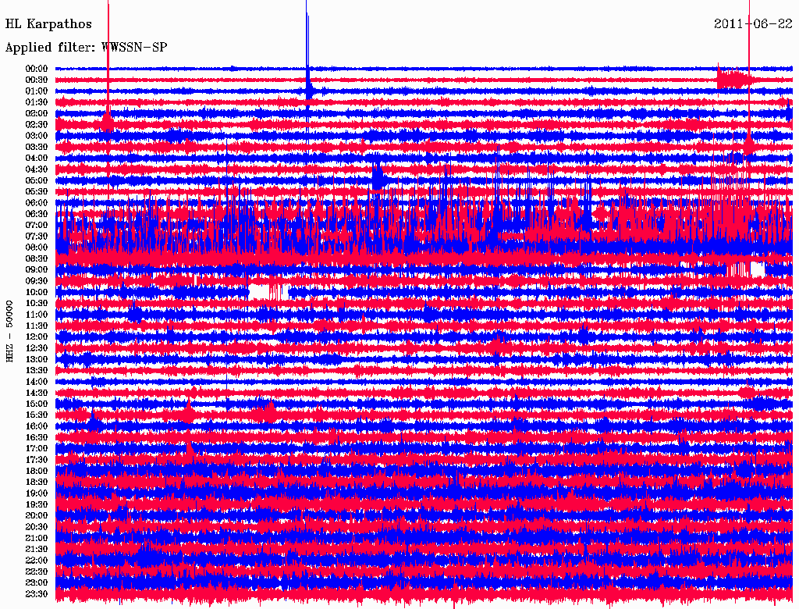The image size is (799, 609).
Task: Select the 05:00 time label
Action: [37, 180]
